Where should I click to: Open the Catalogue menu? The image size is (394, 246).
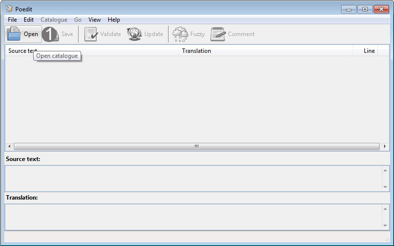coord(54,20)
